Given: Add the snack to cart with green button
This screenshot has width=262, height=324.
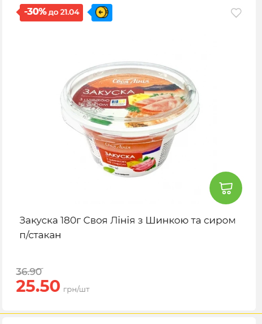Looking at the screenshot, I should tap(226, 188).
